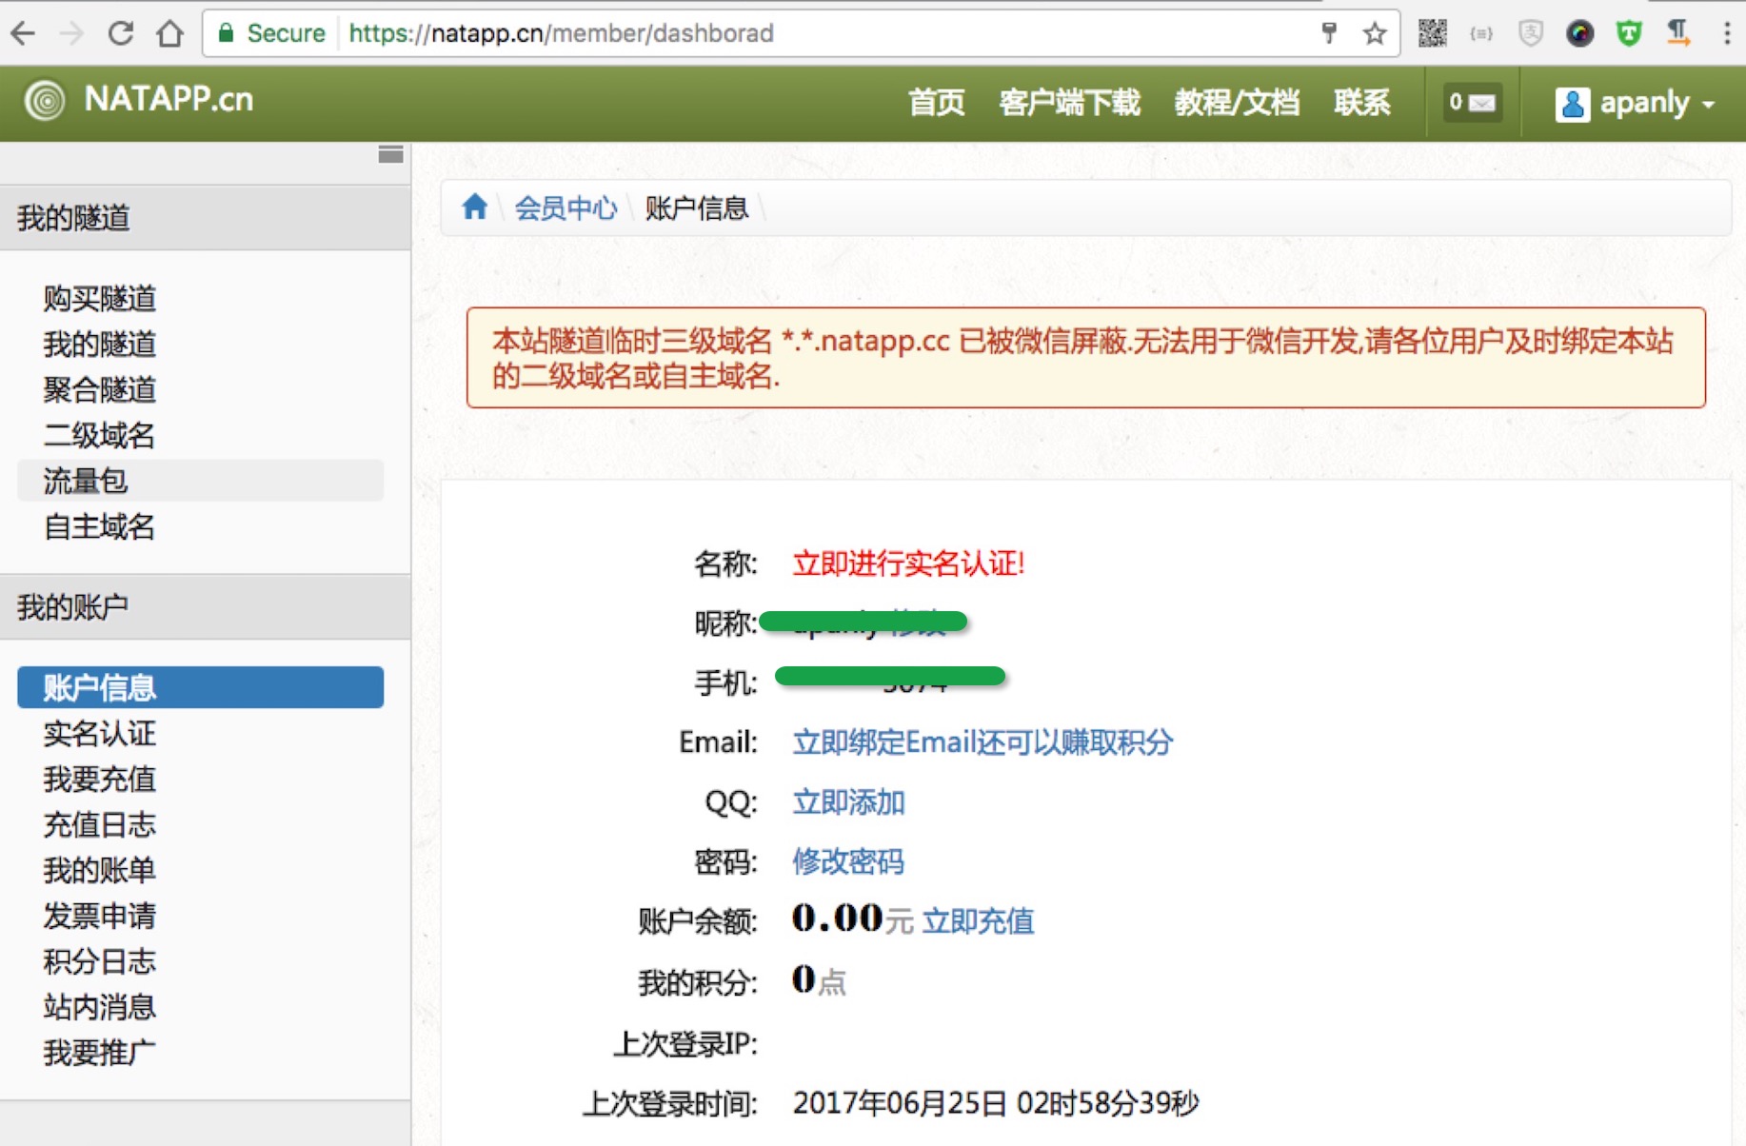The image size is (1746, 1146).
Task: Select 购买隧道 in the sidebar
Action: click(x=99, y=298)
